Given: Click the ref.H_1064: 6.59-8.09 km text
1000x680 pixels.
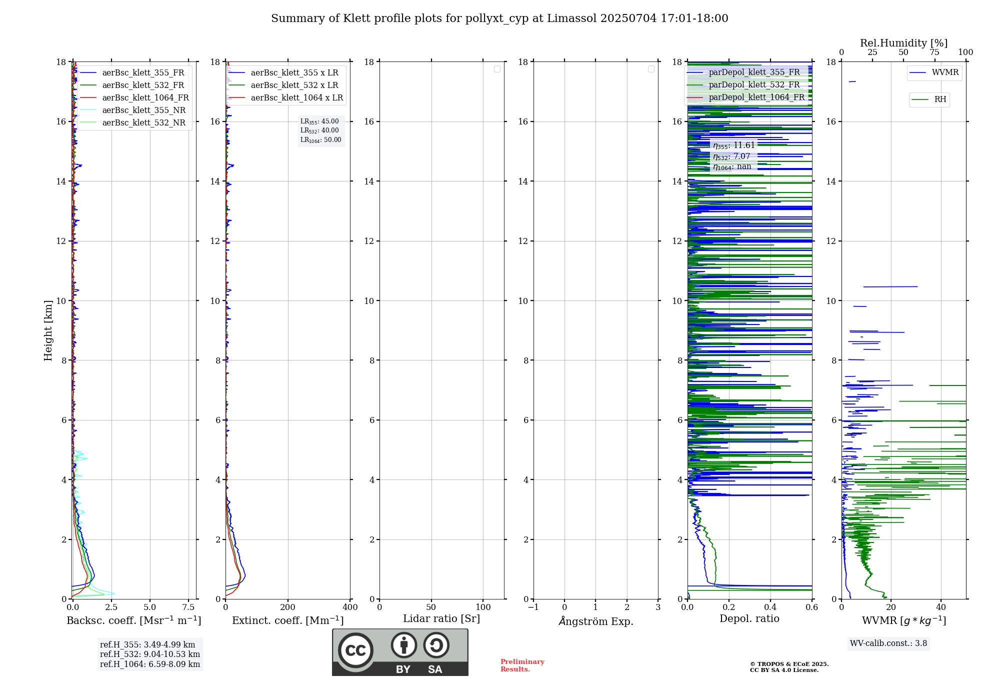Looking at the screenshot, I should 150,664.
